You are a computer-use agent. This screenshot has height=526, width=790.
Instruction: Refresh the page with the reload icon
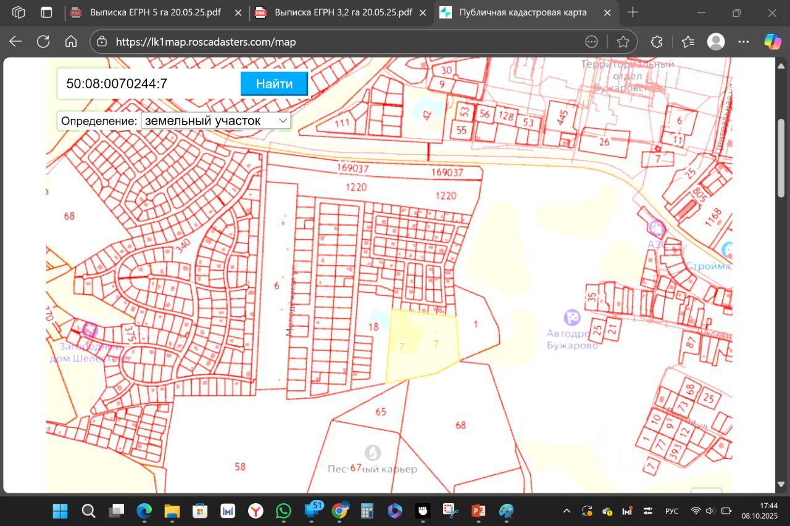tap(43, 41)
